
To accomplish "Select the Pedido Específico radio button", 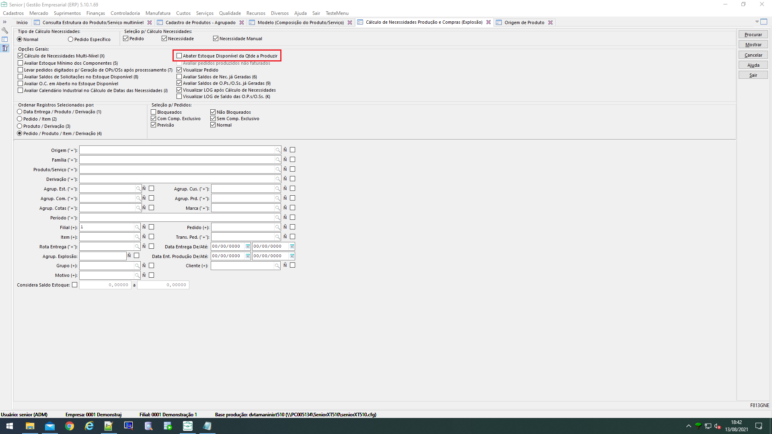I will [71, 39].
